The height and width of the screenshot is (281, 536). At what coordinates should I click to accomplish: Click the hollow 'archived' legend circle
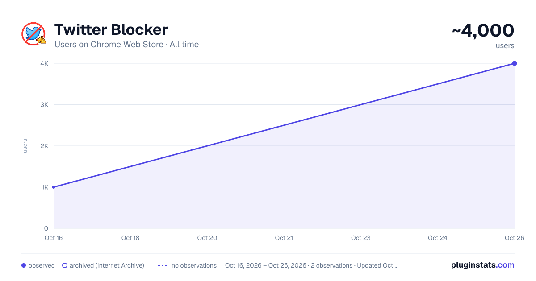[x=65, y=265]
